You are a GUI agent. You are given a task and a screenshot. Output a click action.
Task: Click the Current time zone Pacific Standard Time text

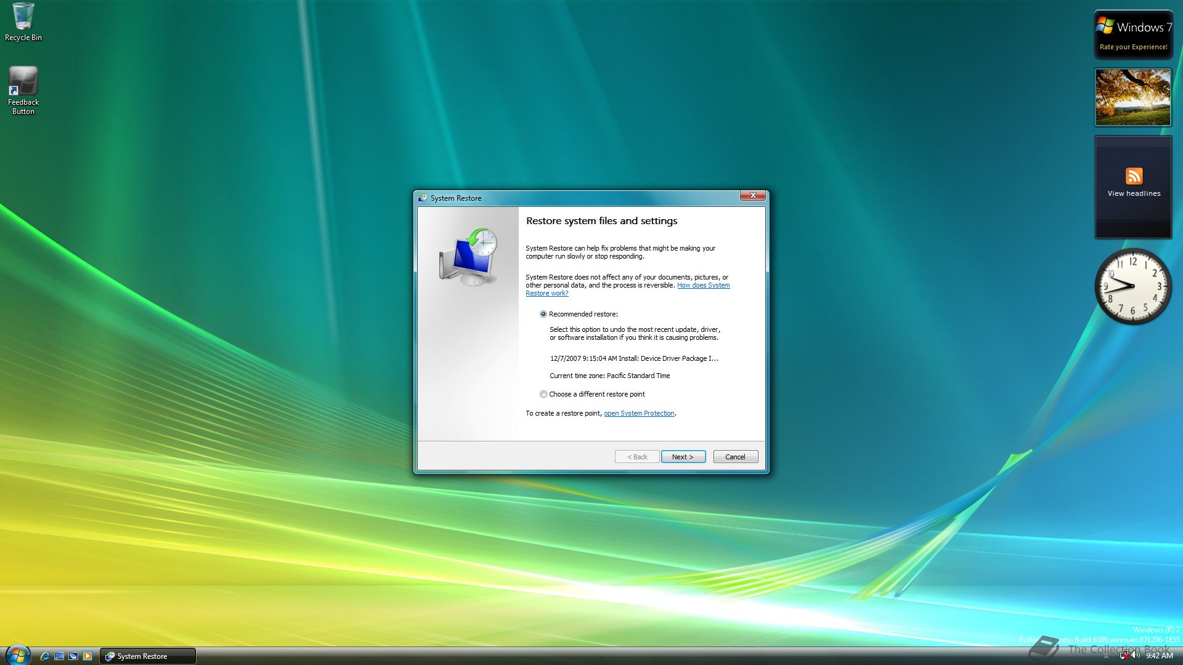coord(609,376)
